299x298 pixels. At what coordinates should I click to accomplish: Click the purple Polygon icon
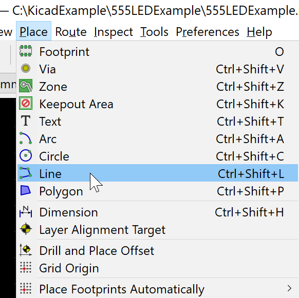(26, 190)
